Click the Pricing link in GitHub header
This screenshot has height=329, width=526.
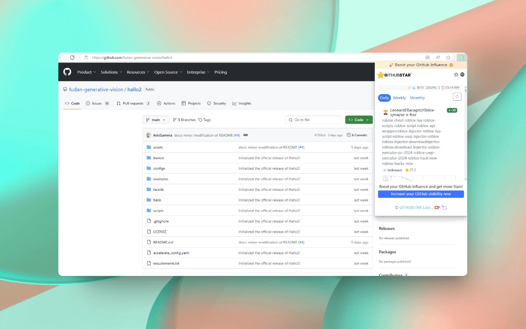pyautogui.click(x=221, y=72)
